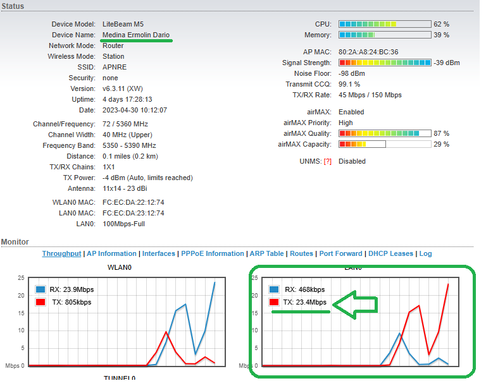Click the UNMS [?] help link
Screen dimensions: 486x388
pyautogui.click(x=327, y=161)
